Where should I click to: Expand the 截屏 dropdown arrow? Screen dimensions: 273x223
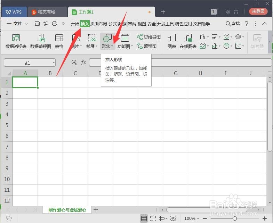coord(96,46)
